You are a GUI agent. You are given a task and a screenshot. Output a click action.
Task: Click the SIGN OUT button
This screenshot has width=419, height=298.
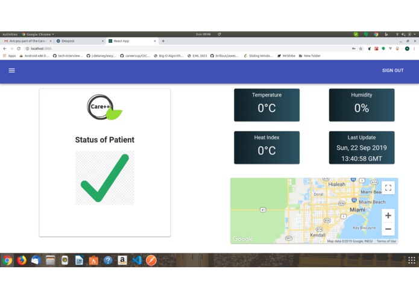pyautogui.click(x=392, y=71)
